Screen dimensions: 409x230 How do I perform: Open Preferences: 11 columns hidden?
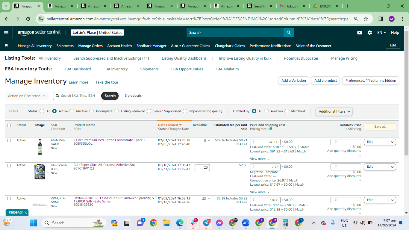point(371,81)
